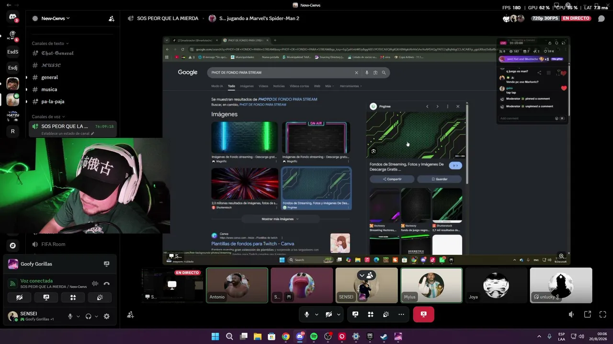Open Steam from the taskbar

coord(384,336)
